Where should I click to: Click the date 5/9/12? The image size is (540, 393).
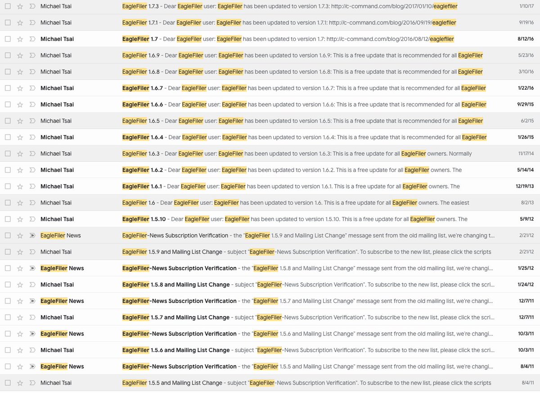point(527,219)
